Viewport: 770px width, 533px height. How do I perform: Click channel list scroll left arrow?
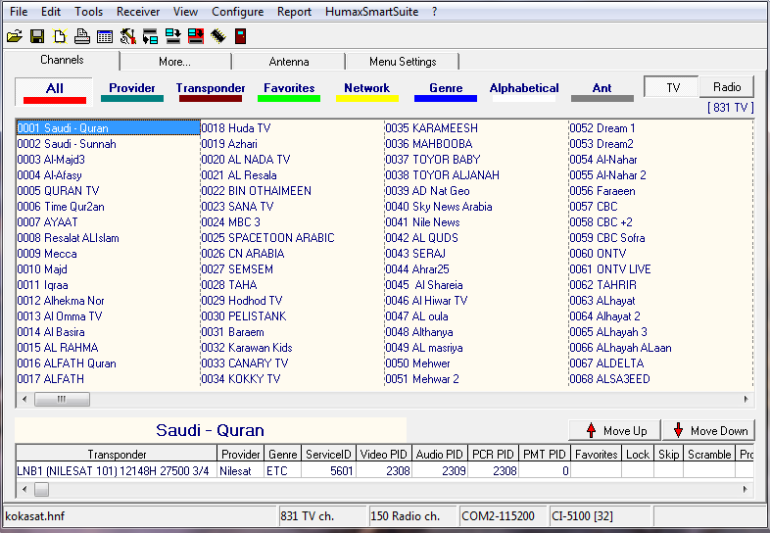pos(24,399)
